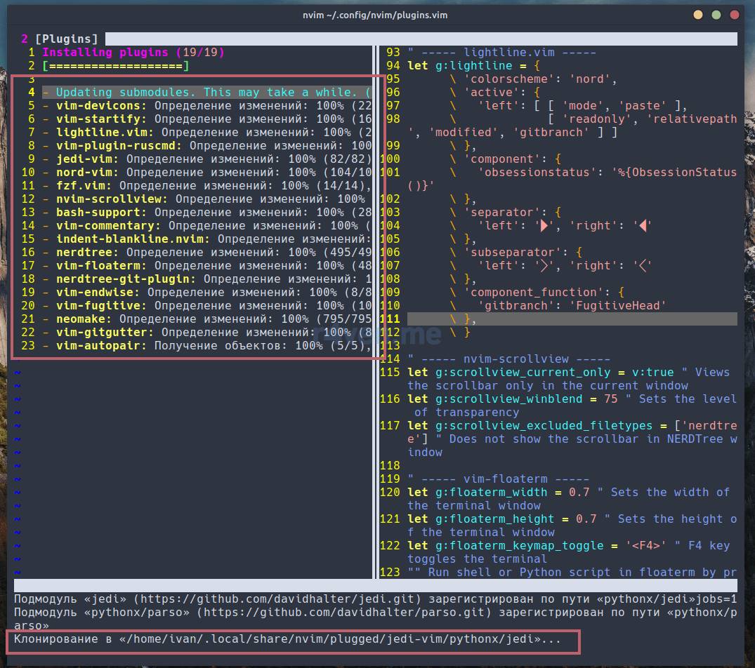This screenshot has width=755, height=668.
Task: Click the green maximize window button
Action: point(716,15)
